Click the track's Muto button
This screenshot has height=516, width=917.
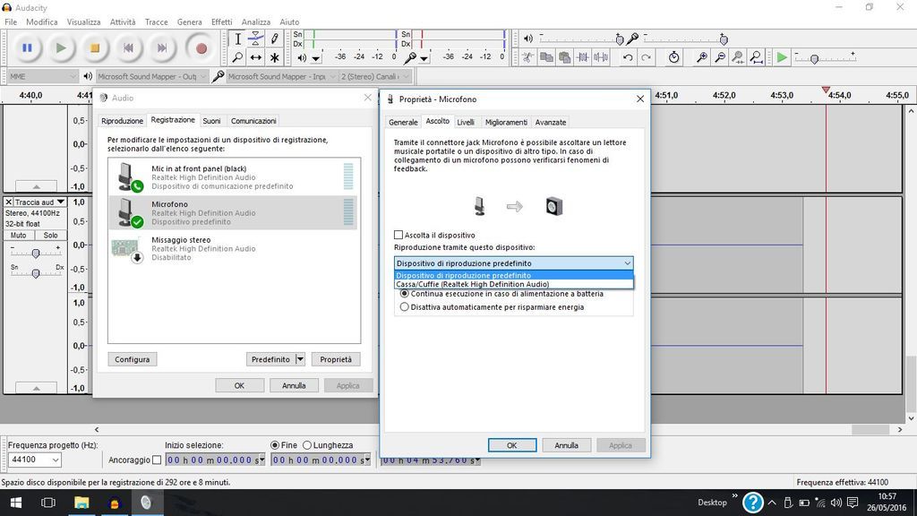[18, 235]
